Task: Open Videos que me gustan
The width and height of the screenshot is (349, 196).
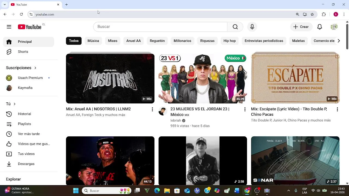Action: [29, 144]
